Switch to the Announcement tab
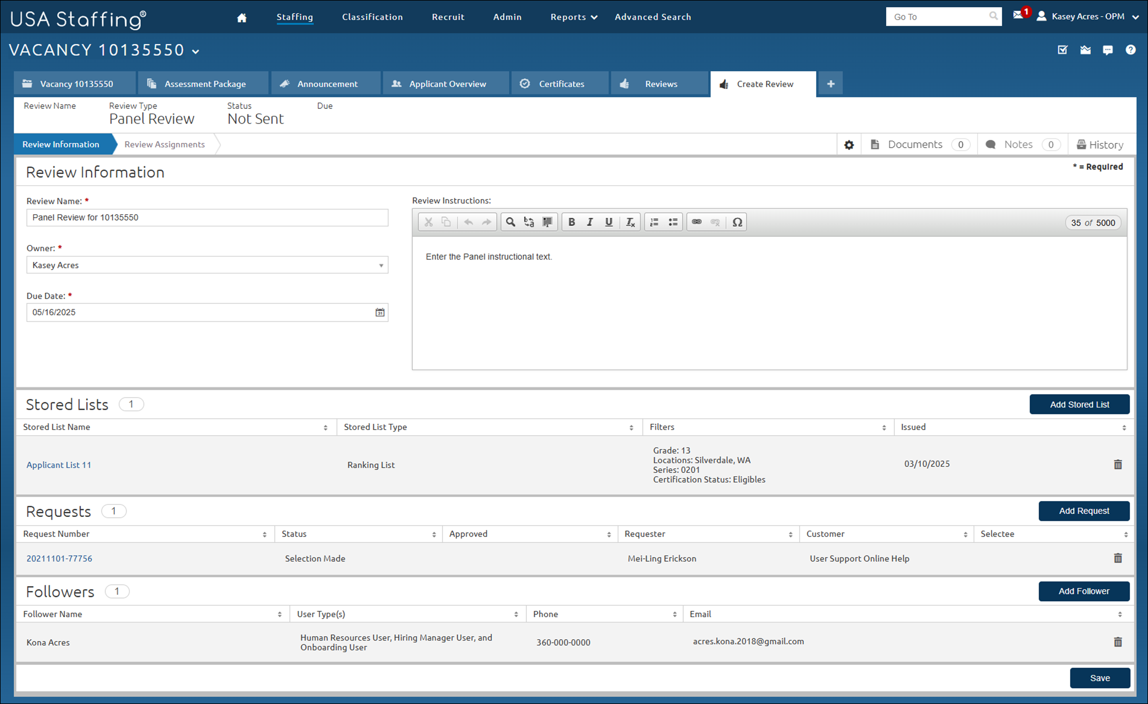1148x704 pixels. click(x=326, y=84)
